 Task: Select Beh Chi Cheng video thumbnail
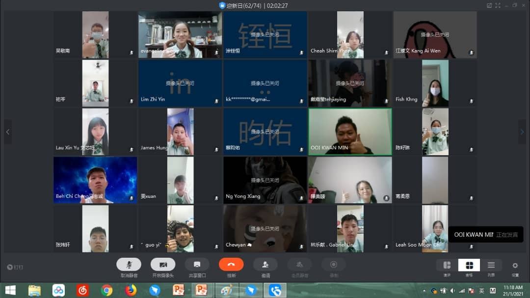[95, 180]
